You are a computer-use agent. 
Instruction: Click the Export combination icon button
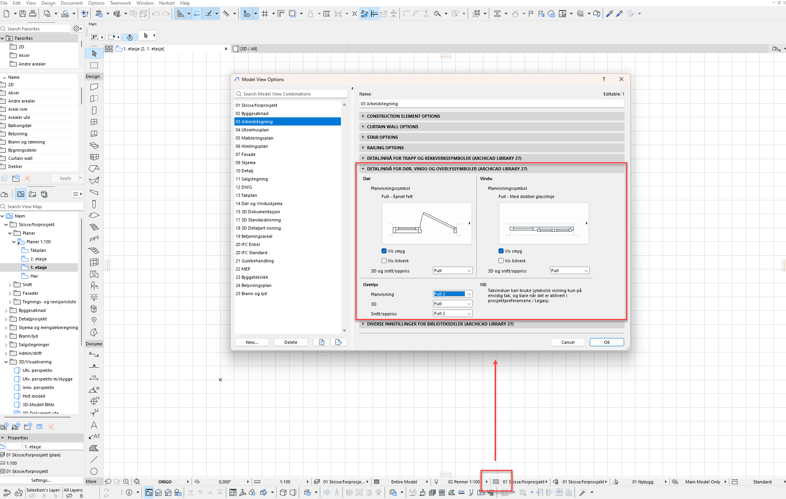pyautogui.click(x=338, y=342)
